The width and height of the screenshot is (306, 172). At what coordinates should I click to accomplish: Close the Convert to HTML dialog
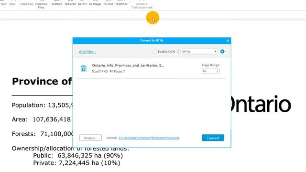[x=228, y=41]
